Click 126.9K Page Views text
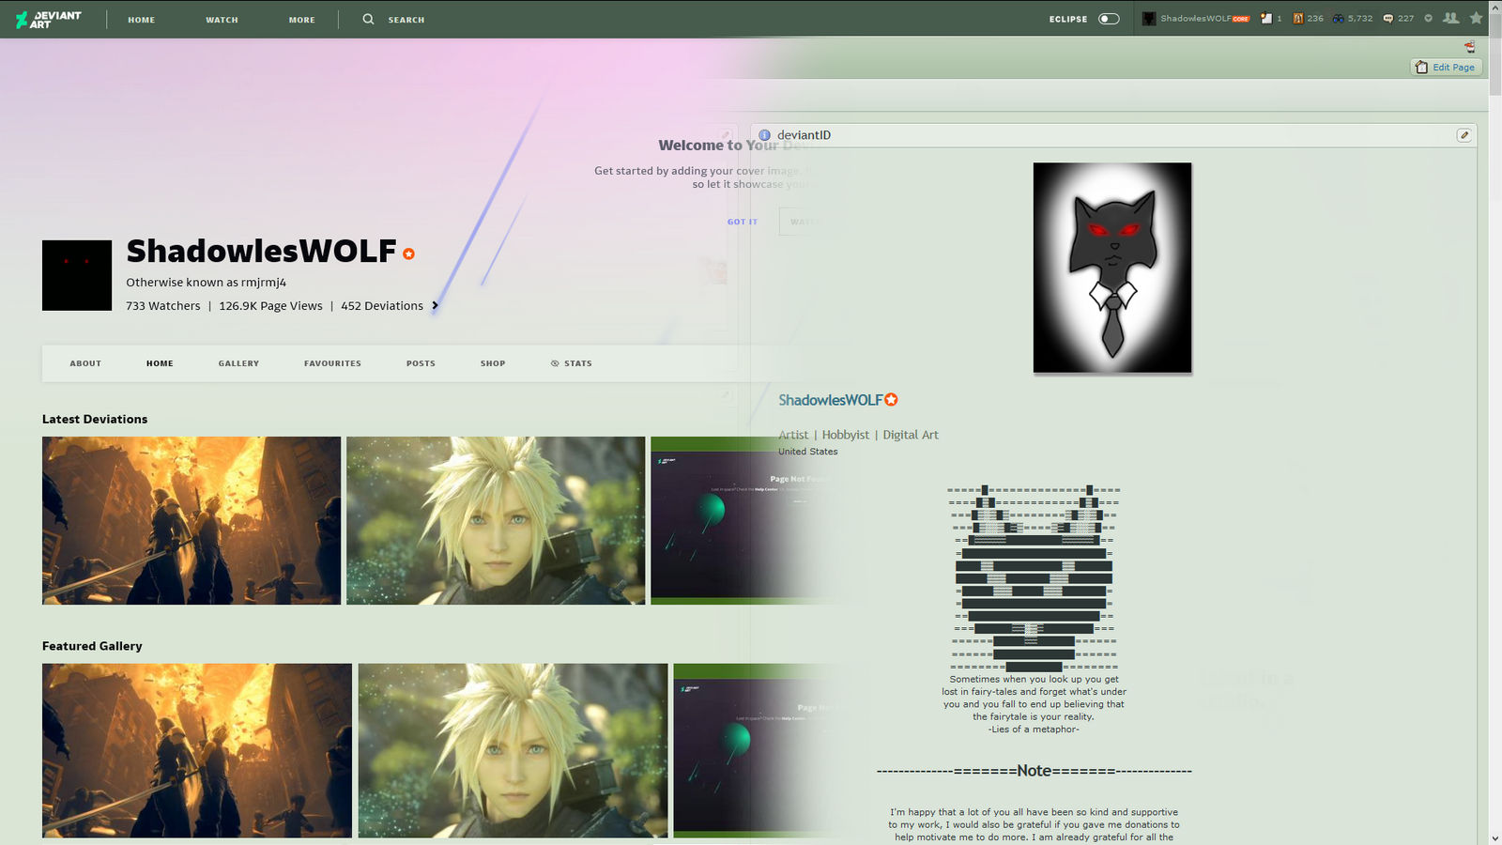Viewport: 1502px width, 845px height. point(270,306)
